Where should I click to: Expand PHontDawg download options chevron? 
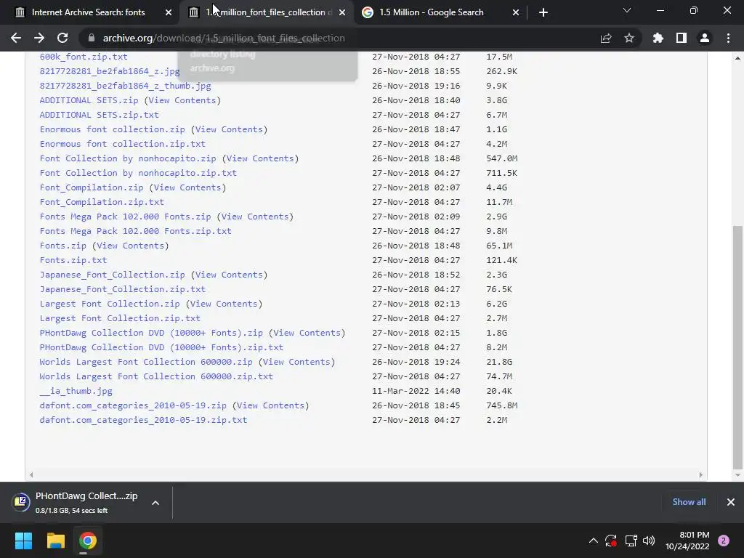tap(155, 503)
